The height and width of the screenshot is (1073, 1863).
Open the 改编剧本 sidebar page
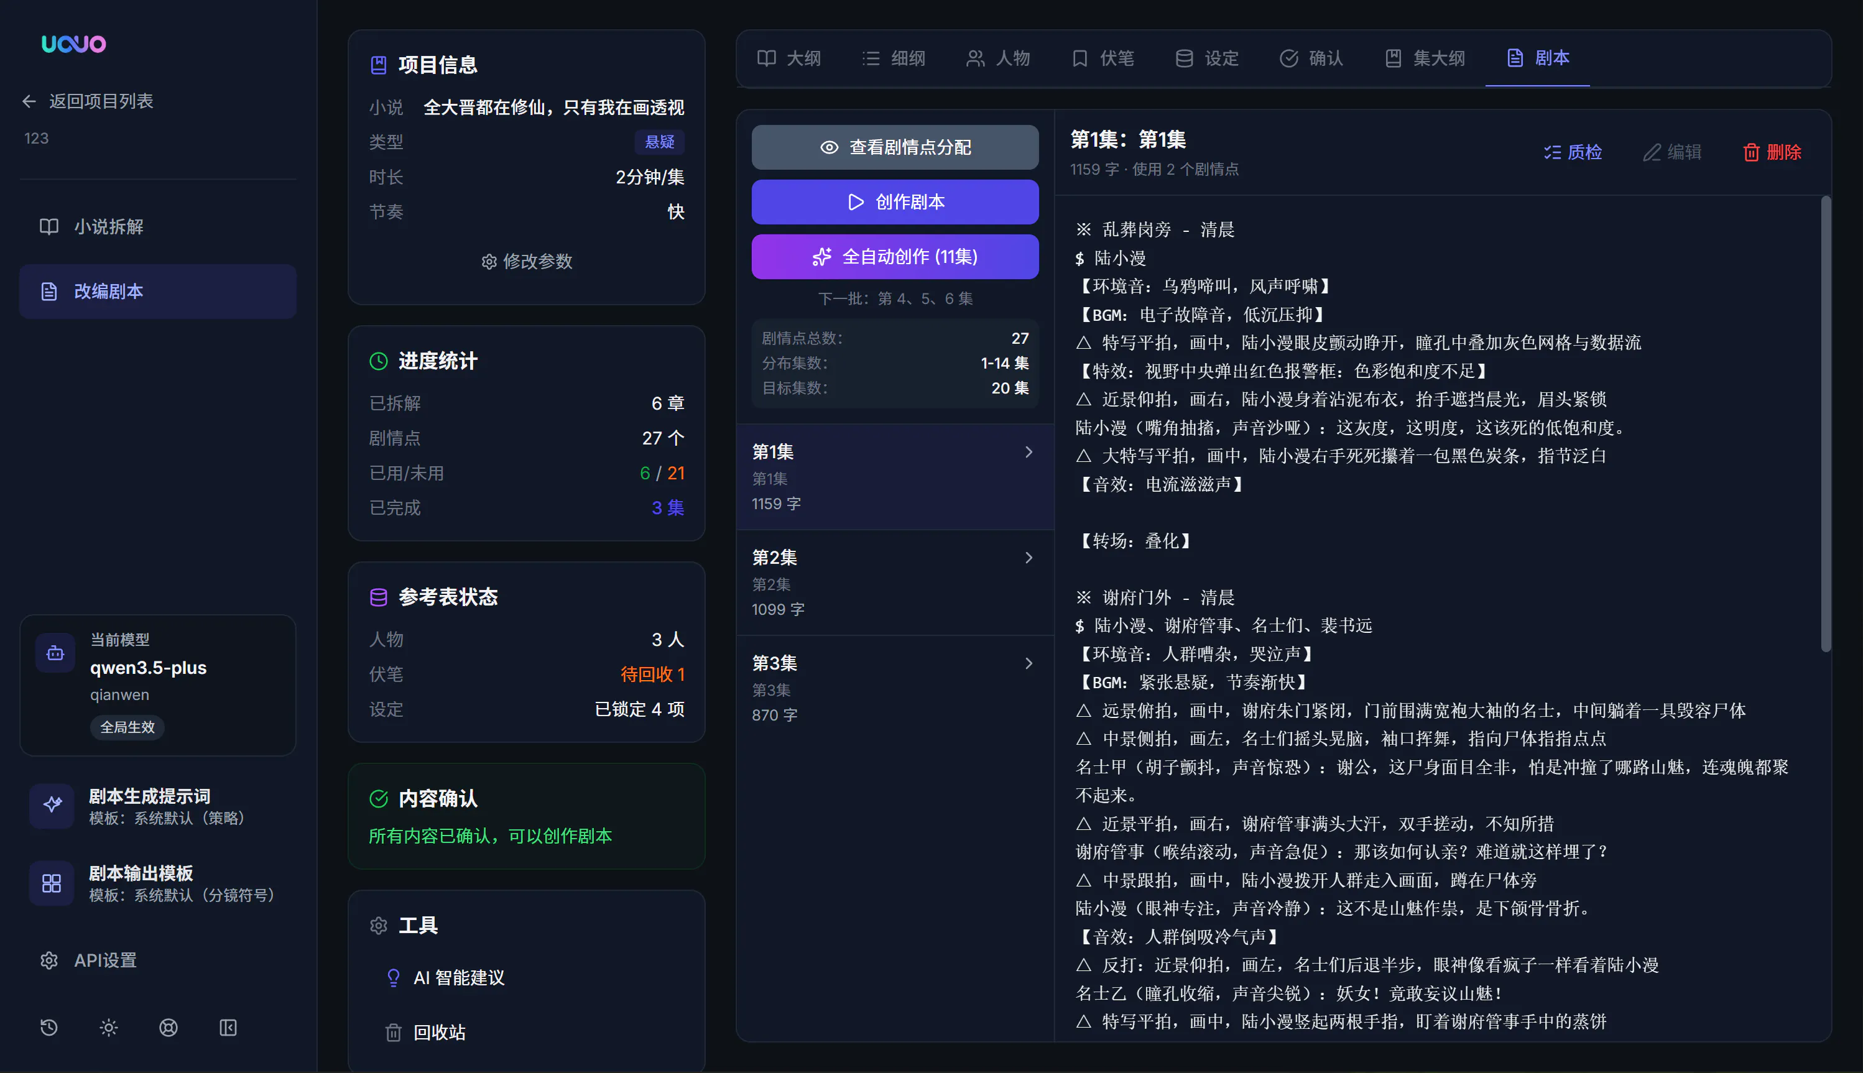pos(158,291)
